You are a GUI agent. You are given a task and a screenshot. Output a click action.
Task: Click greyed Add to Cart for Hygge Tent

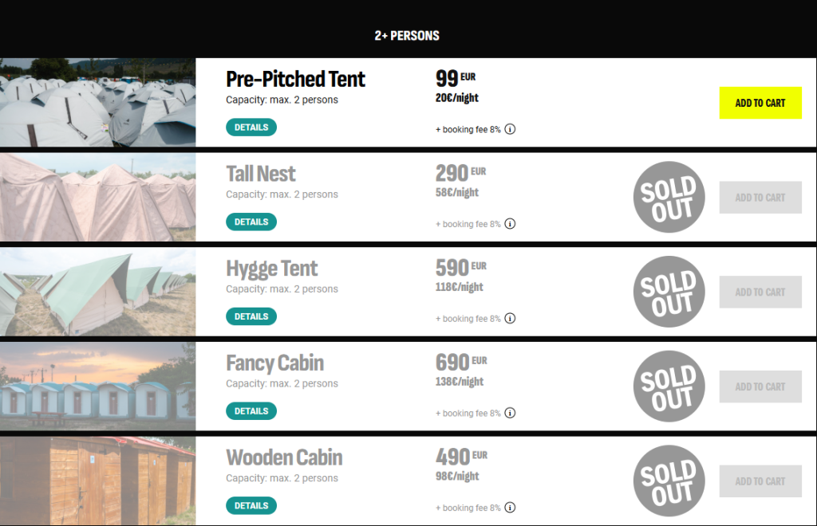(760, 292)
